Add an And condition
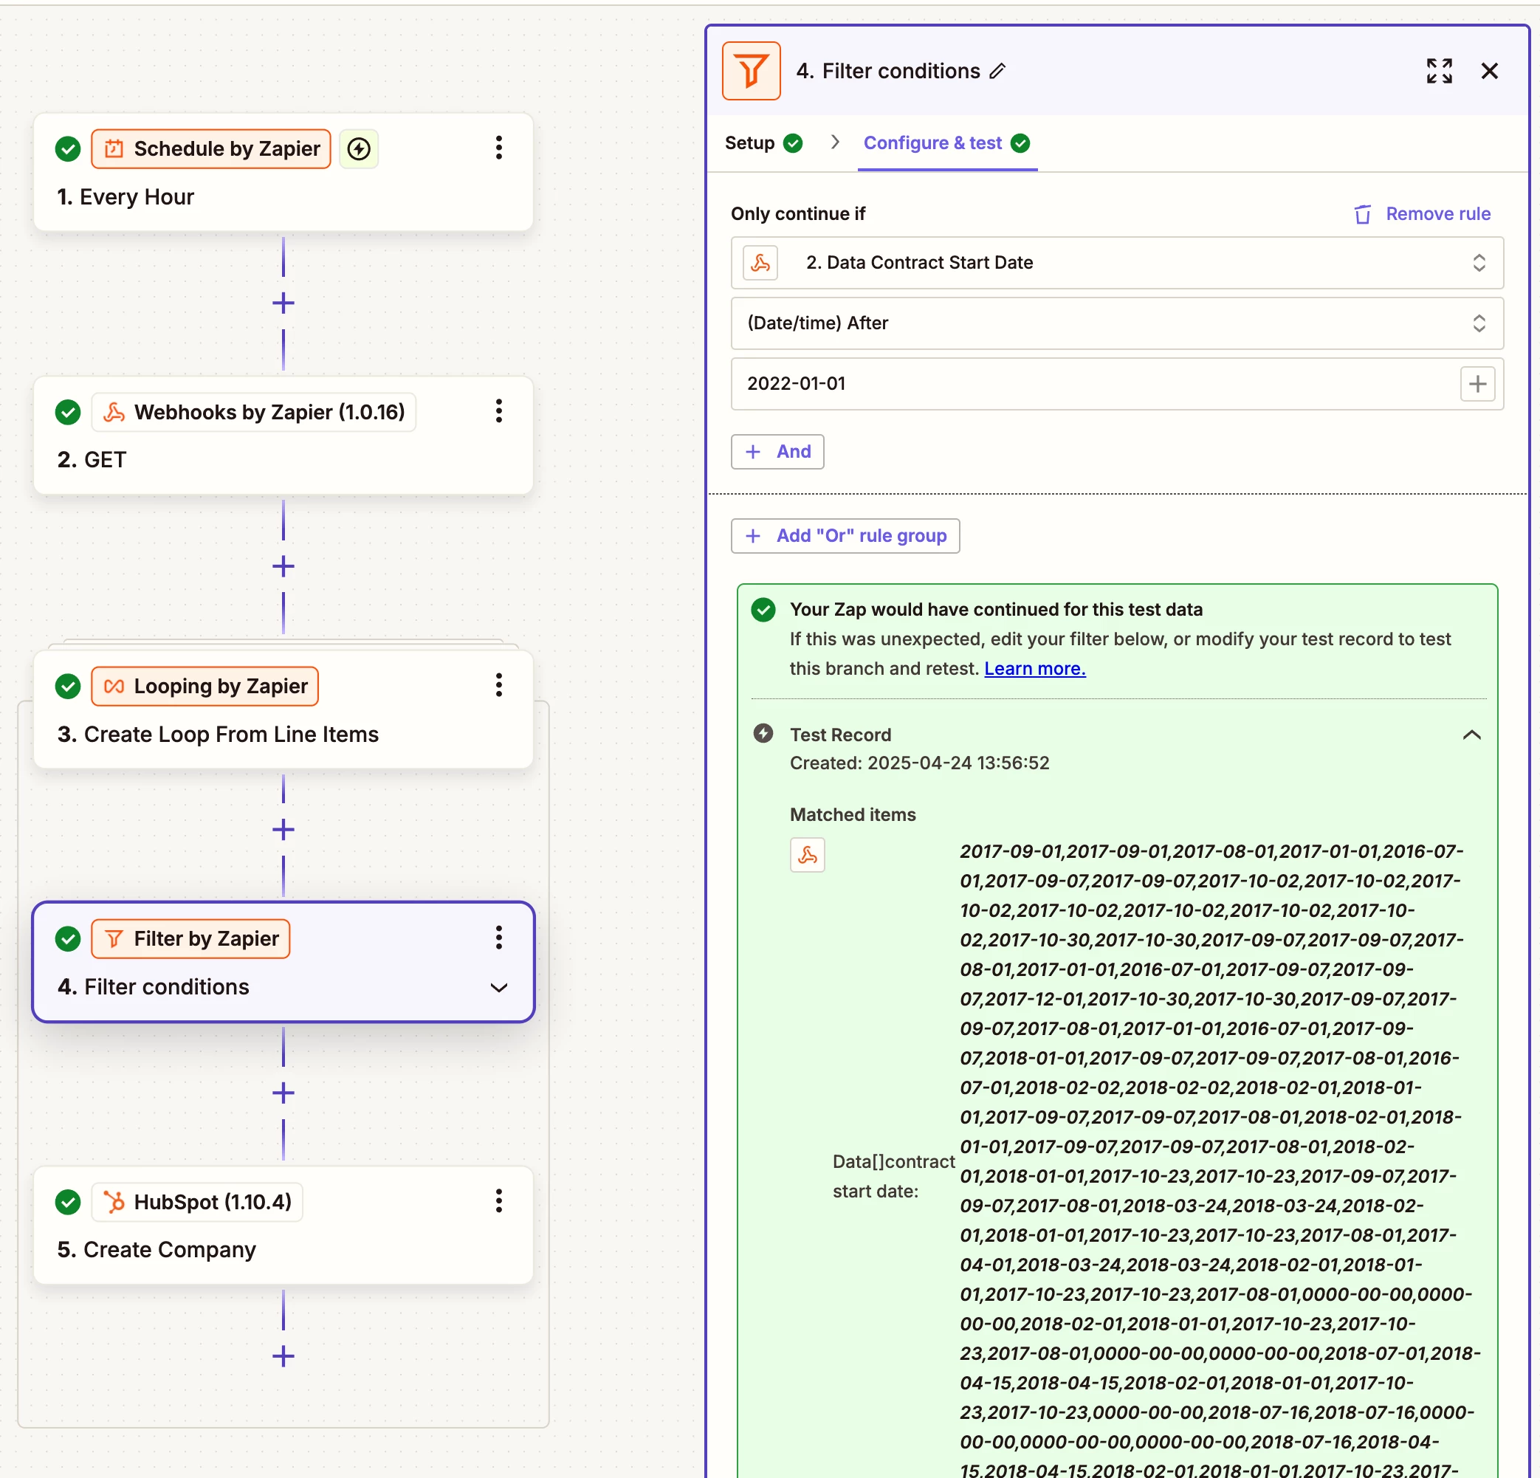The width and height of the screenshot is (1540, 1478). click(777, 452)
